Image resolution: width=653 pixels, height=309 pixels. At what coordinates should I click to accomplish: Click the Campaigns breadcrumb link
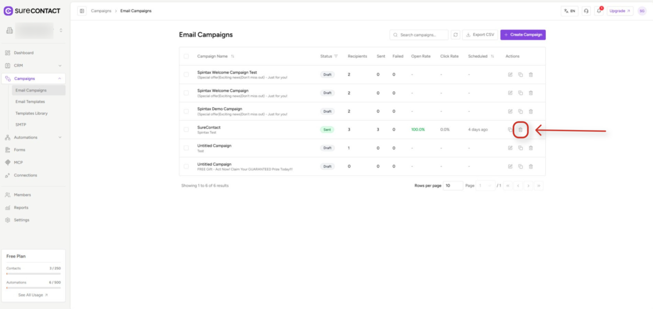click(x=101, y=11)
